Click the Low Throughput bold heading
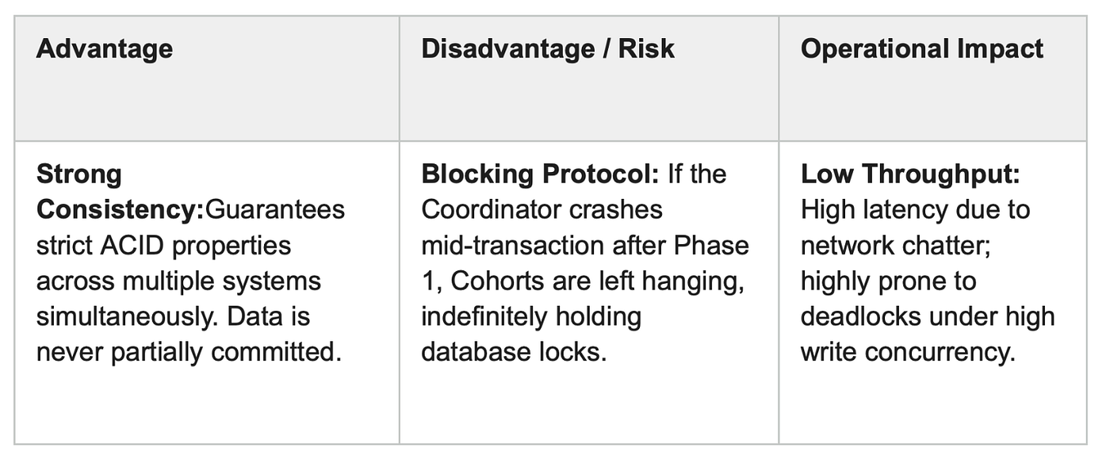The image size is (1110, 467). coord(910,174)
